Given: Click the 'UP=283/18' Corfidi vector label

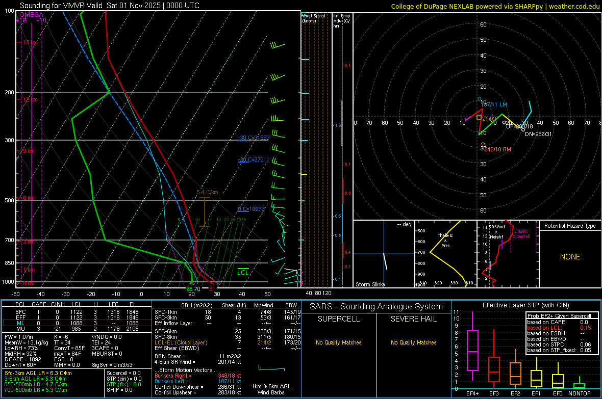Looking at the screenshot, I should (x=519, y=126).
